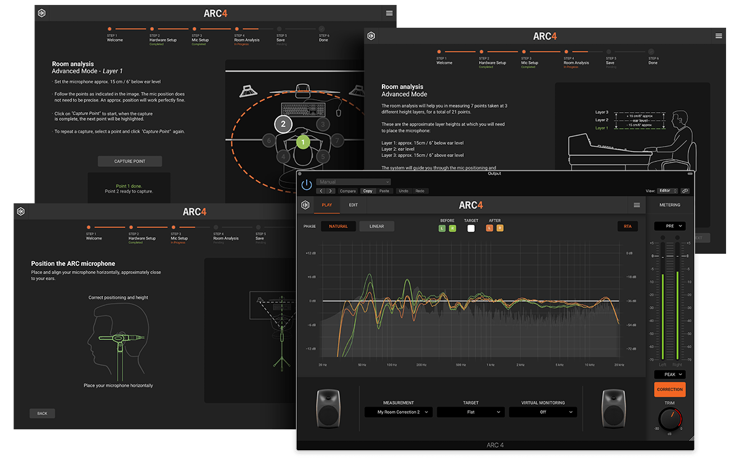Go to previous preset with left arrow
Viewport: 739px width, 462px height.
pos(321,191)
